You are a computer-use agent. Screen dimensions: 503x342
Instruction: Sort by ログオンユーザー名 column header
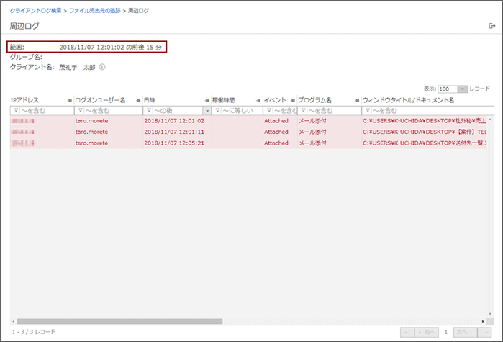coord(100,100)
